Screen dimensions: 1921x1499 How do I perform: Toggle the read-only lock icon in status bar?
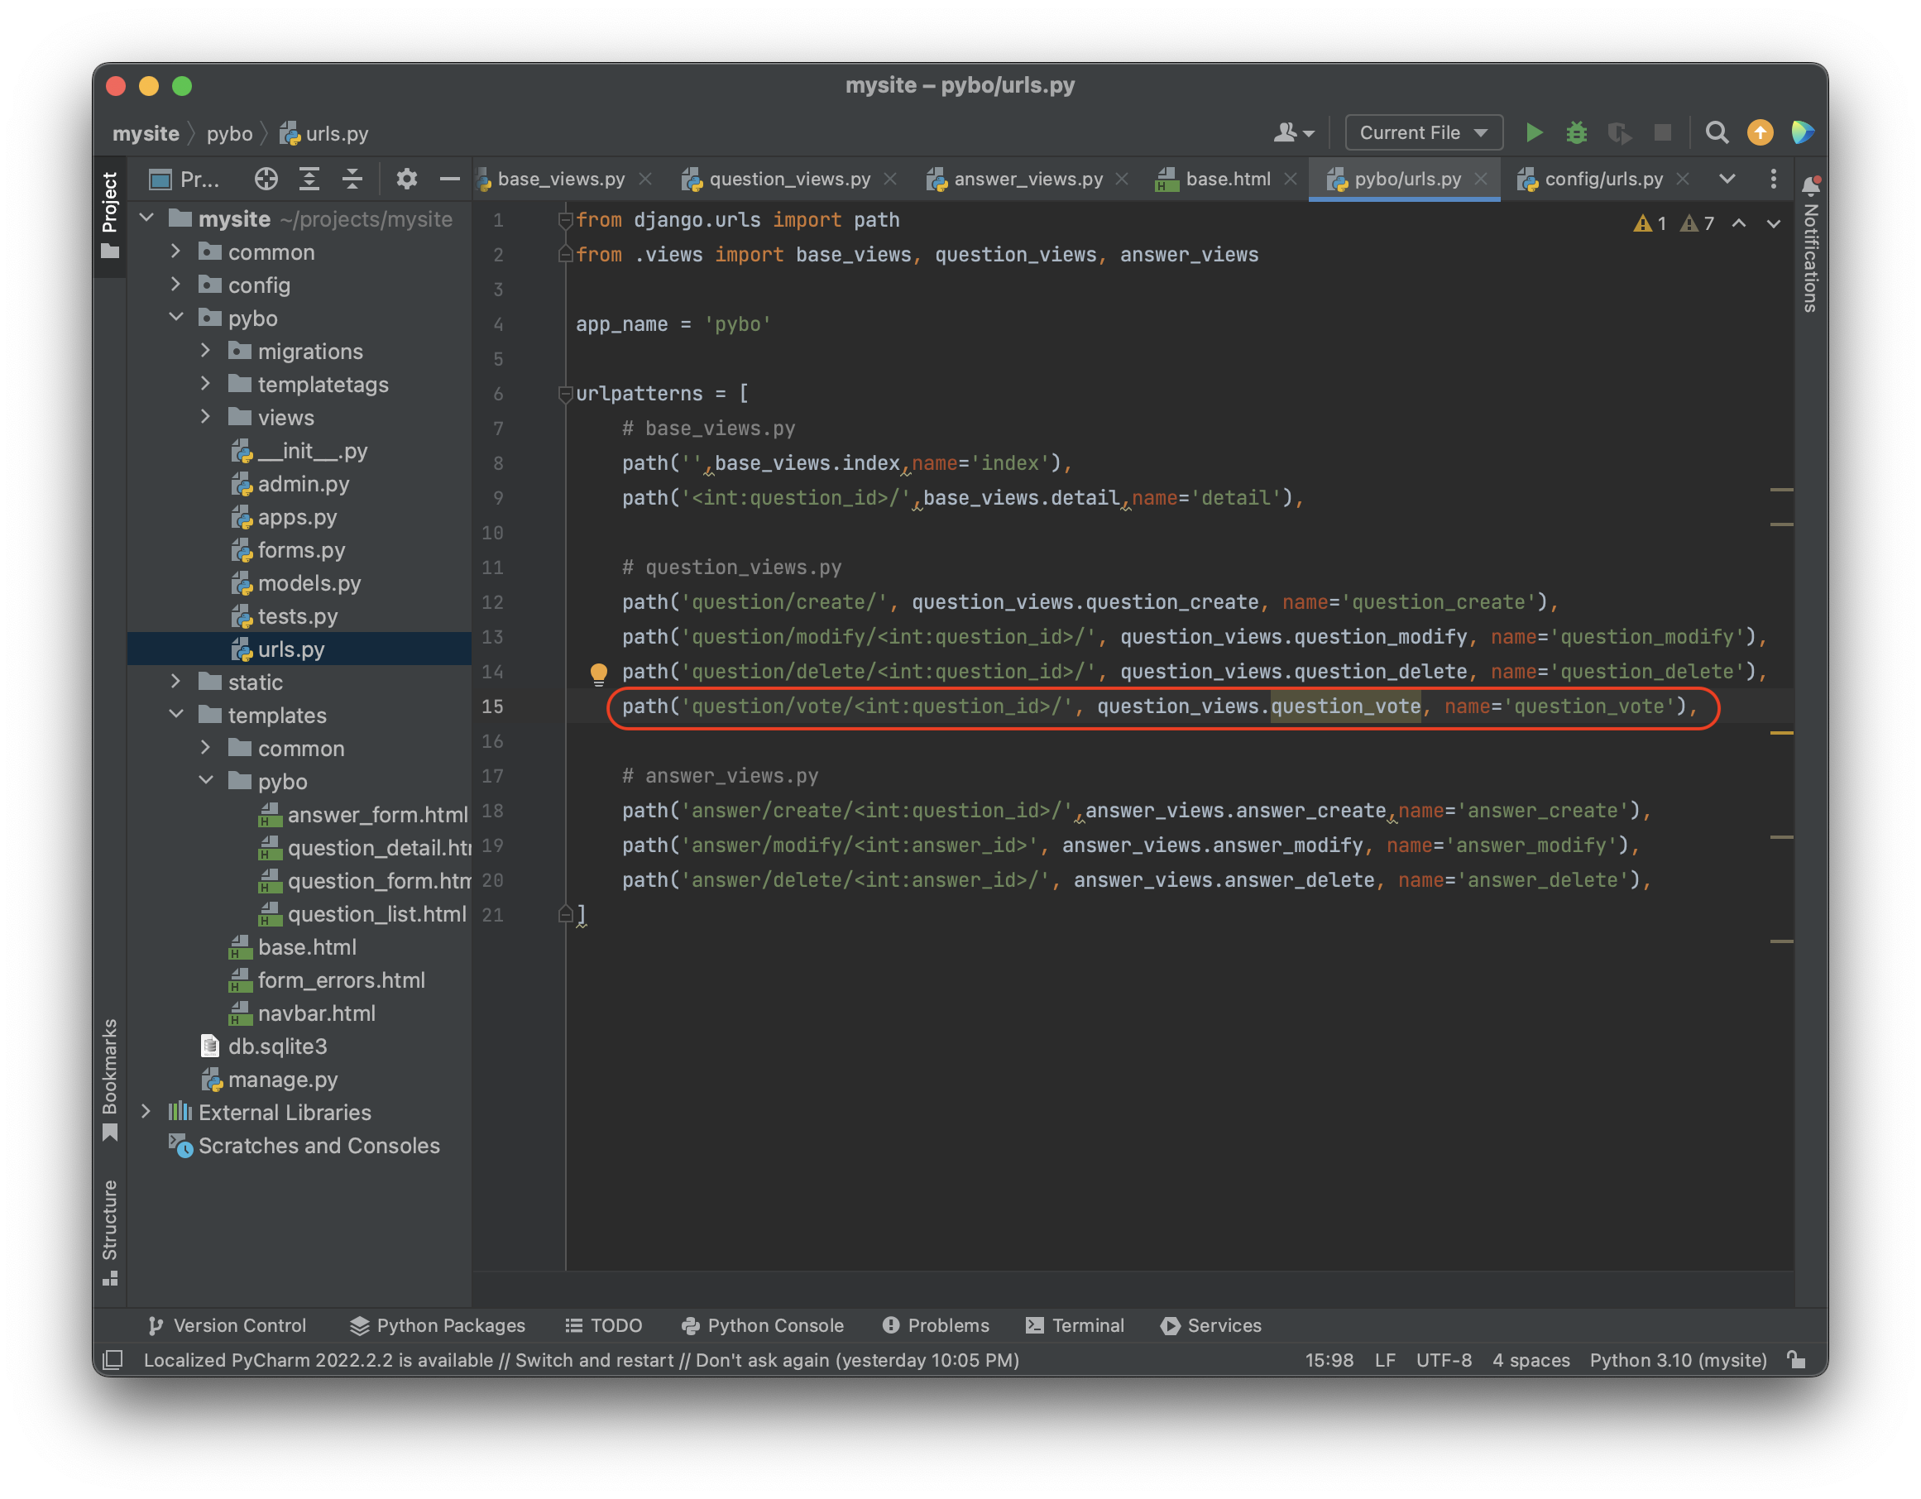coord(1797,1360)
